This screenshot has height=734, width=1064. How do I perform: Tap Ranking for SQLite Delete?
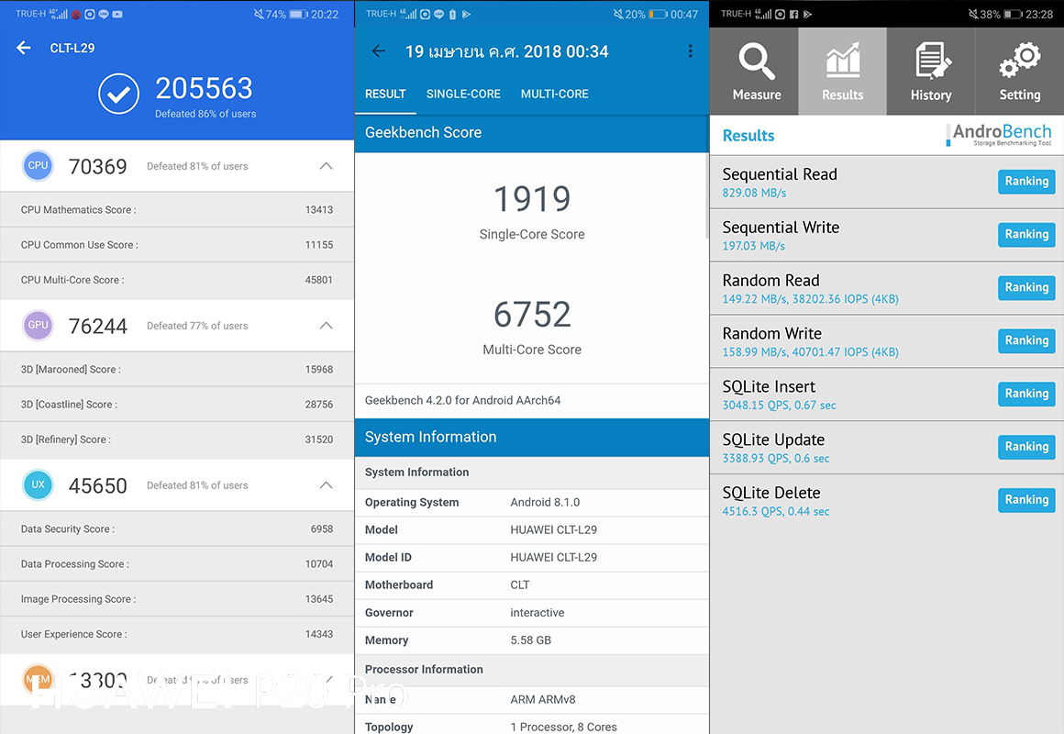point(1026,500)
